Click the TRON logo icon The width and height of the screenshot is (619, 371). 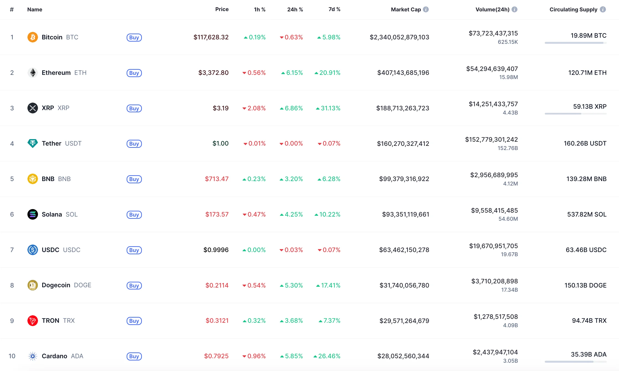[32, 321]
